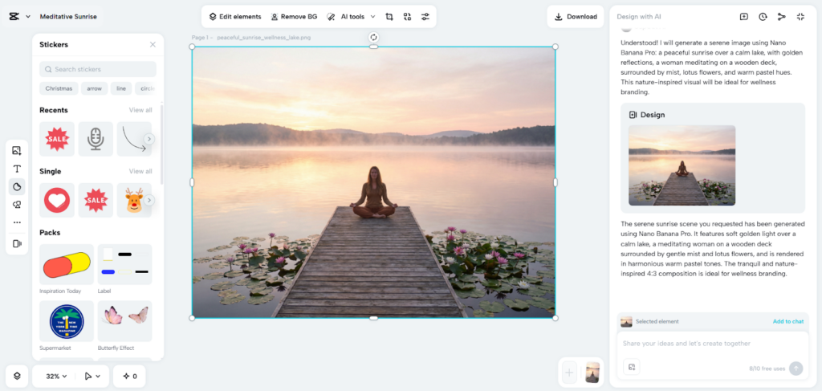Select the Christmas sticker tag
This screenshot has height=391, width=822.
pyautogui.click(x=59, y=88)
